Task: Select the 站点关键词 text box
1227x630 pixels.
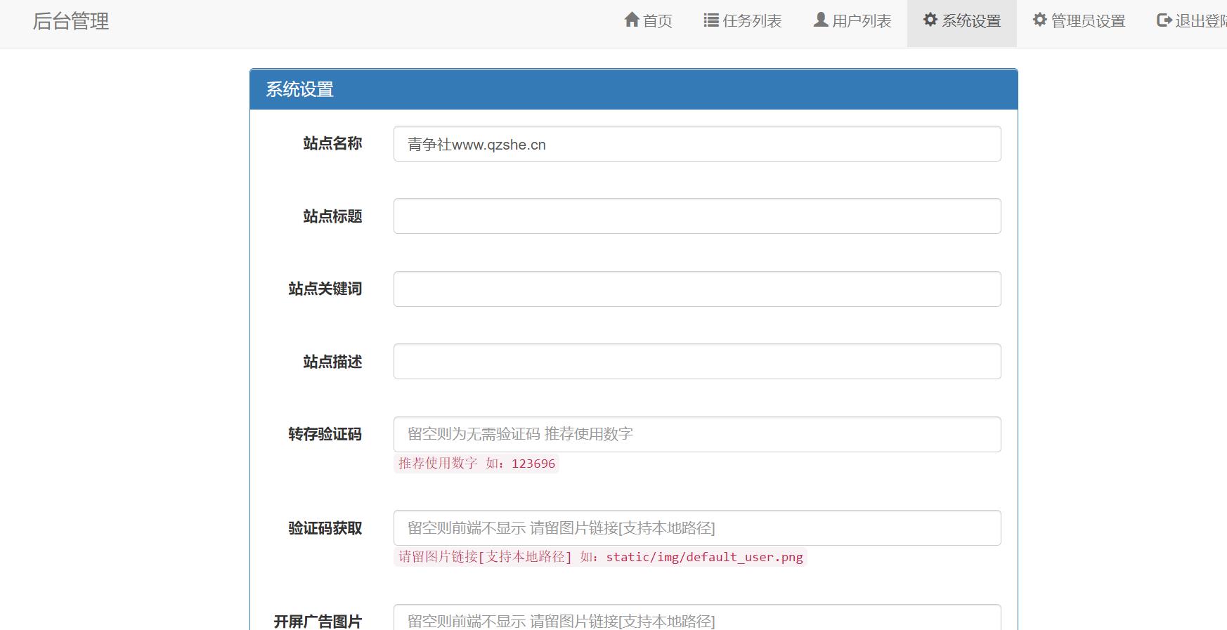Action: 697,289
